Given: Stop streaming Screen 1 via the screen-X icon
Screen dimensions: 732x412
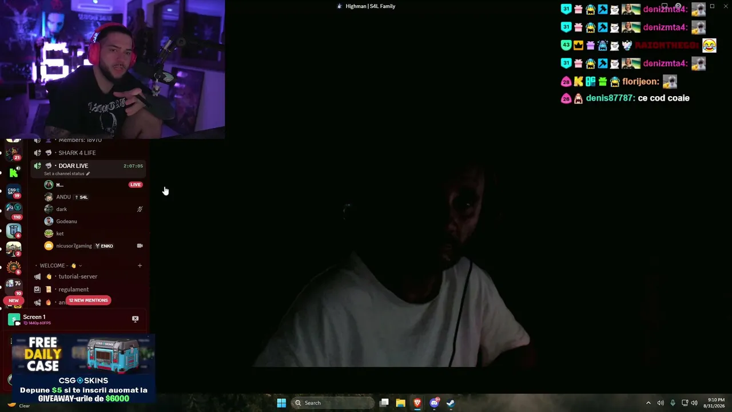Looking at the screenshot, I should click(x=135, y=319).
